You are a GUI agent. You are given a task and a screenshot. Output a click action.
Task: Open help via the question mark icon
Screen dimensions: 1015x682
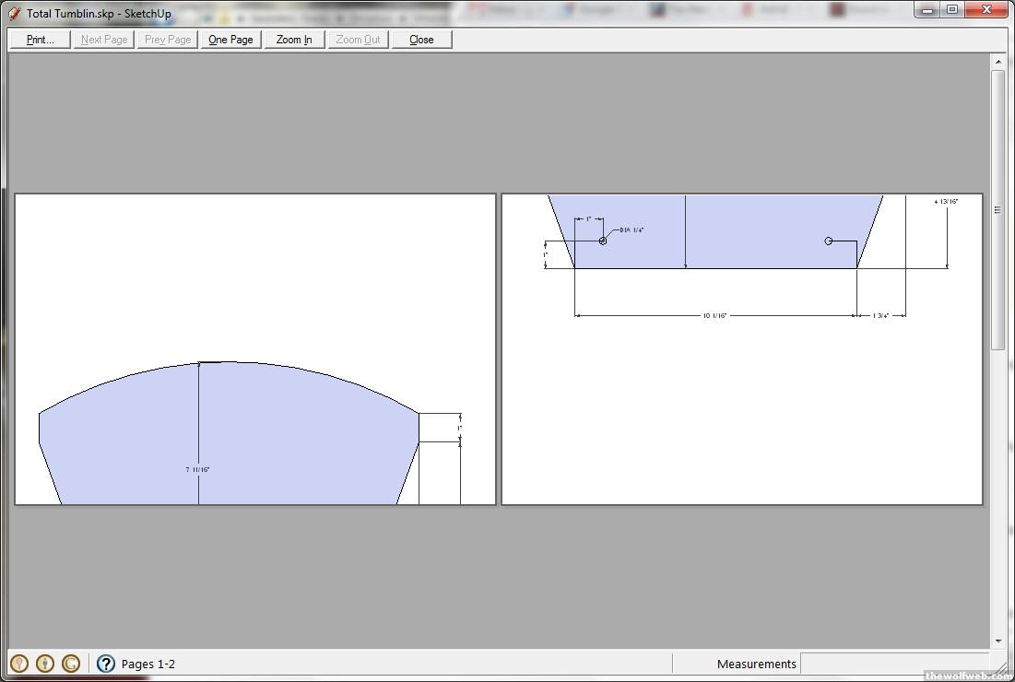[x=106, y=664]
